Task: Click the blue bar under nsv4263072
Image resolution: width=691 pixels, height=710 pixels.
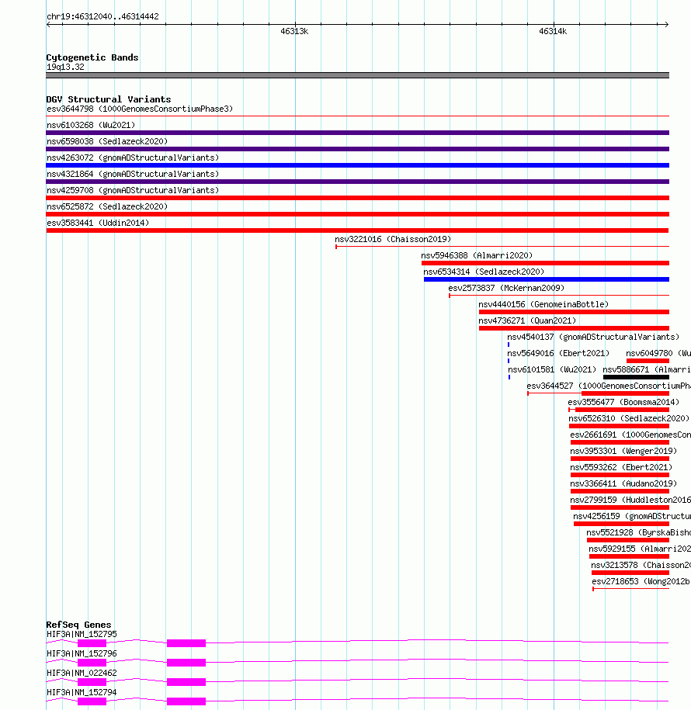Action: [357, 165]
